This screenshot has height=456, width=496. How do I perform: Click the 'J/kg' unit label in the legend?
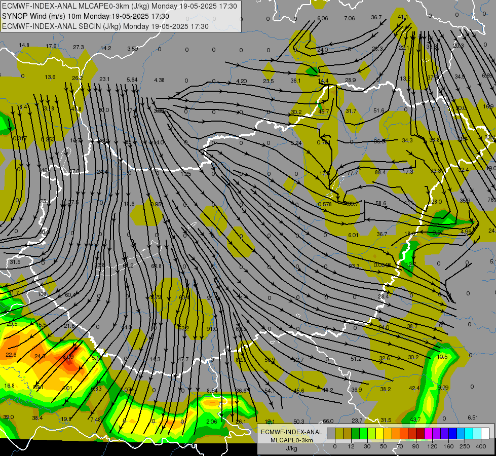[291, 448]
